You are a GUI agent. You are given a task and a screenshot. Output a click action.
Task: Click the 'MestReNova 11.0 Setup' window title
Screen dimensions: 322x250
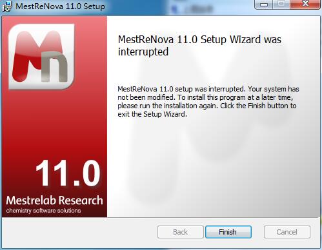point(60,6)
